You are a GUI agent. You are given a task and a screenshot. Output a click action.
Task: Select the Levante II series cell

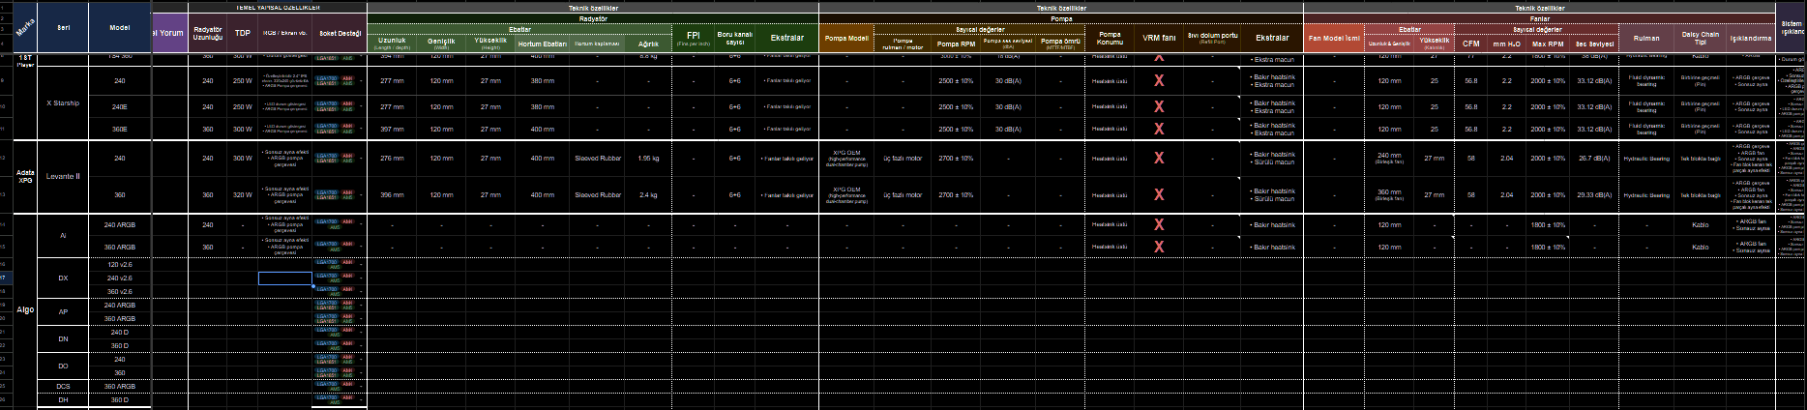pyautogui.click(x=64, y=176)
